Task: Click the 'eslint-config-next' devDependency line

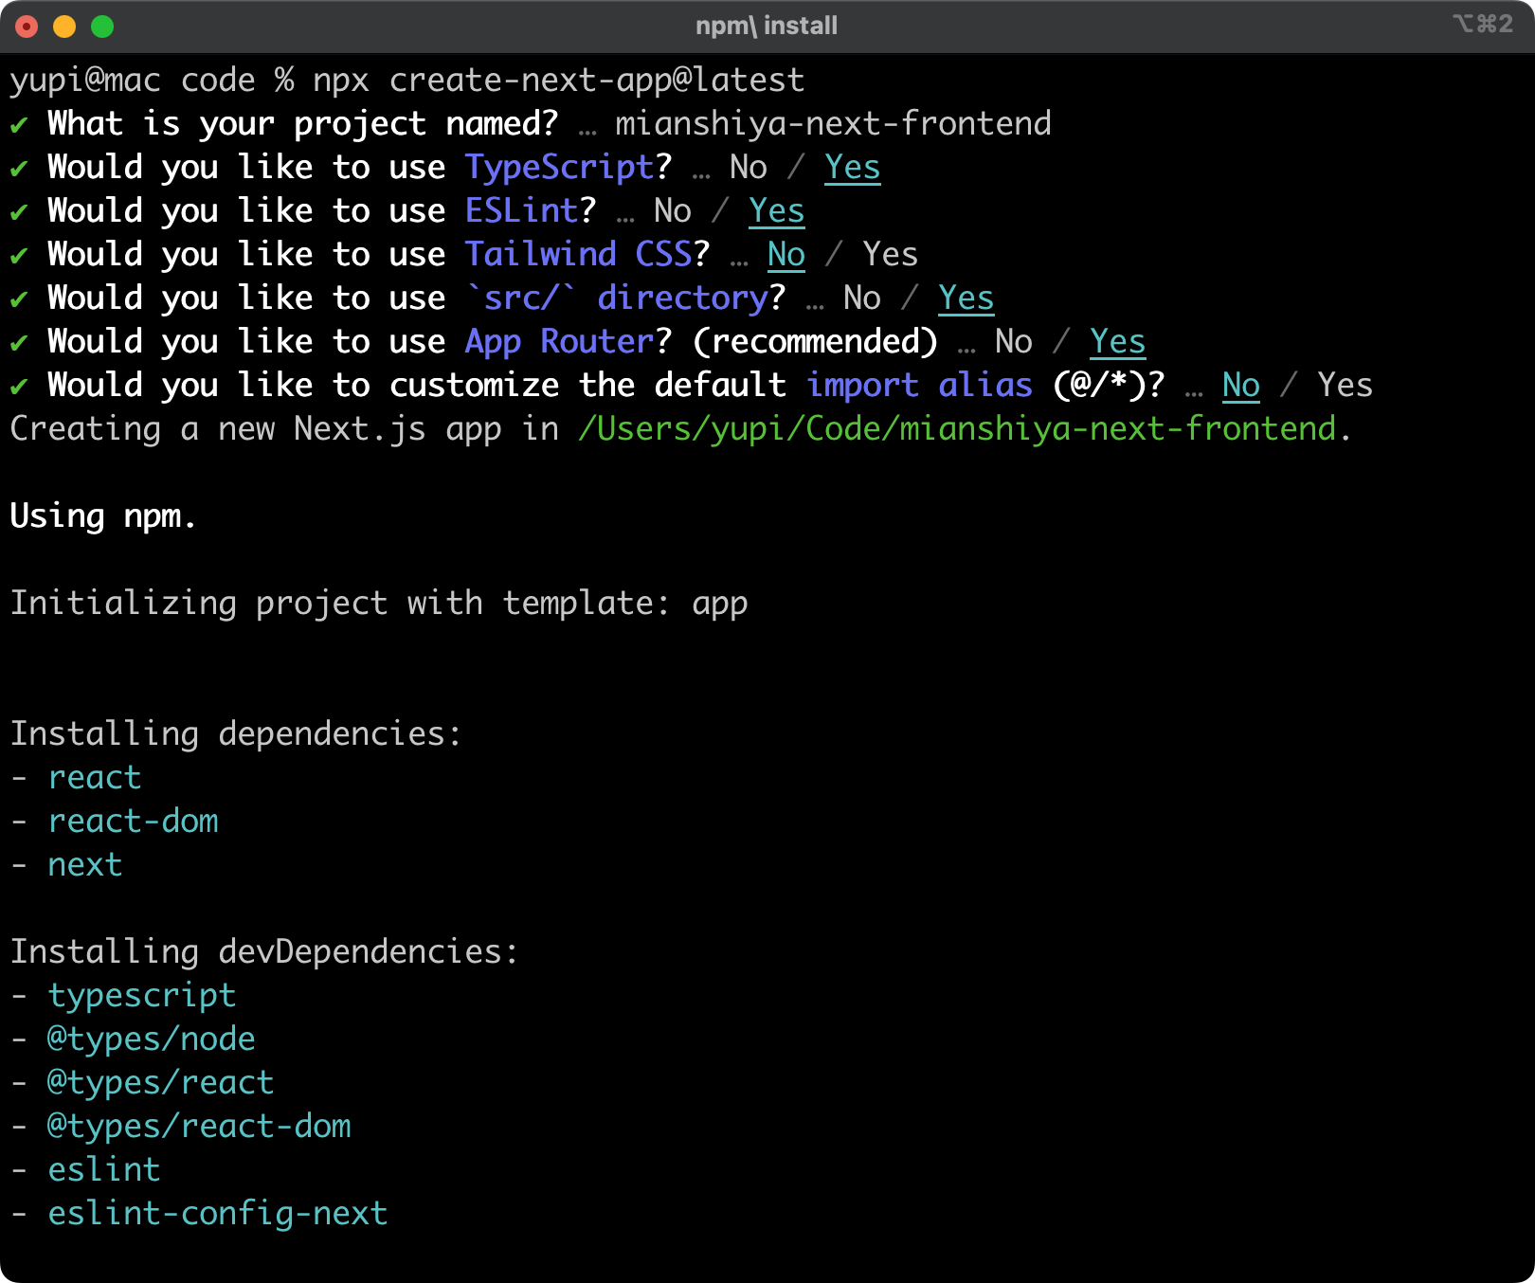Action: 218,1214
